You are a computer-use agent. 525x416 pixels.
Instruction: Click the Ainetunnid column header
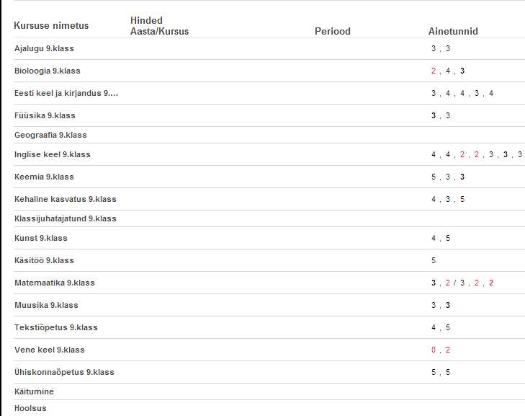[x=453, y=32]
